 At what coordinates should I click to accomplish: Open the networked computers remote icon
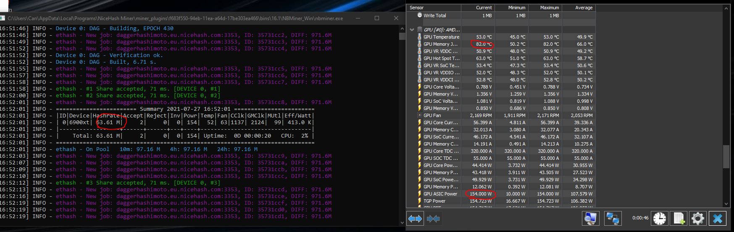[x=613, y=219]
